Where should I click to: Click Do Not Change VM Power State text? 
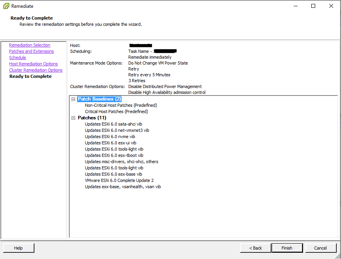click(x=158, y=63)
